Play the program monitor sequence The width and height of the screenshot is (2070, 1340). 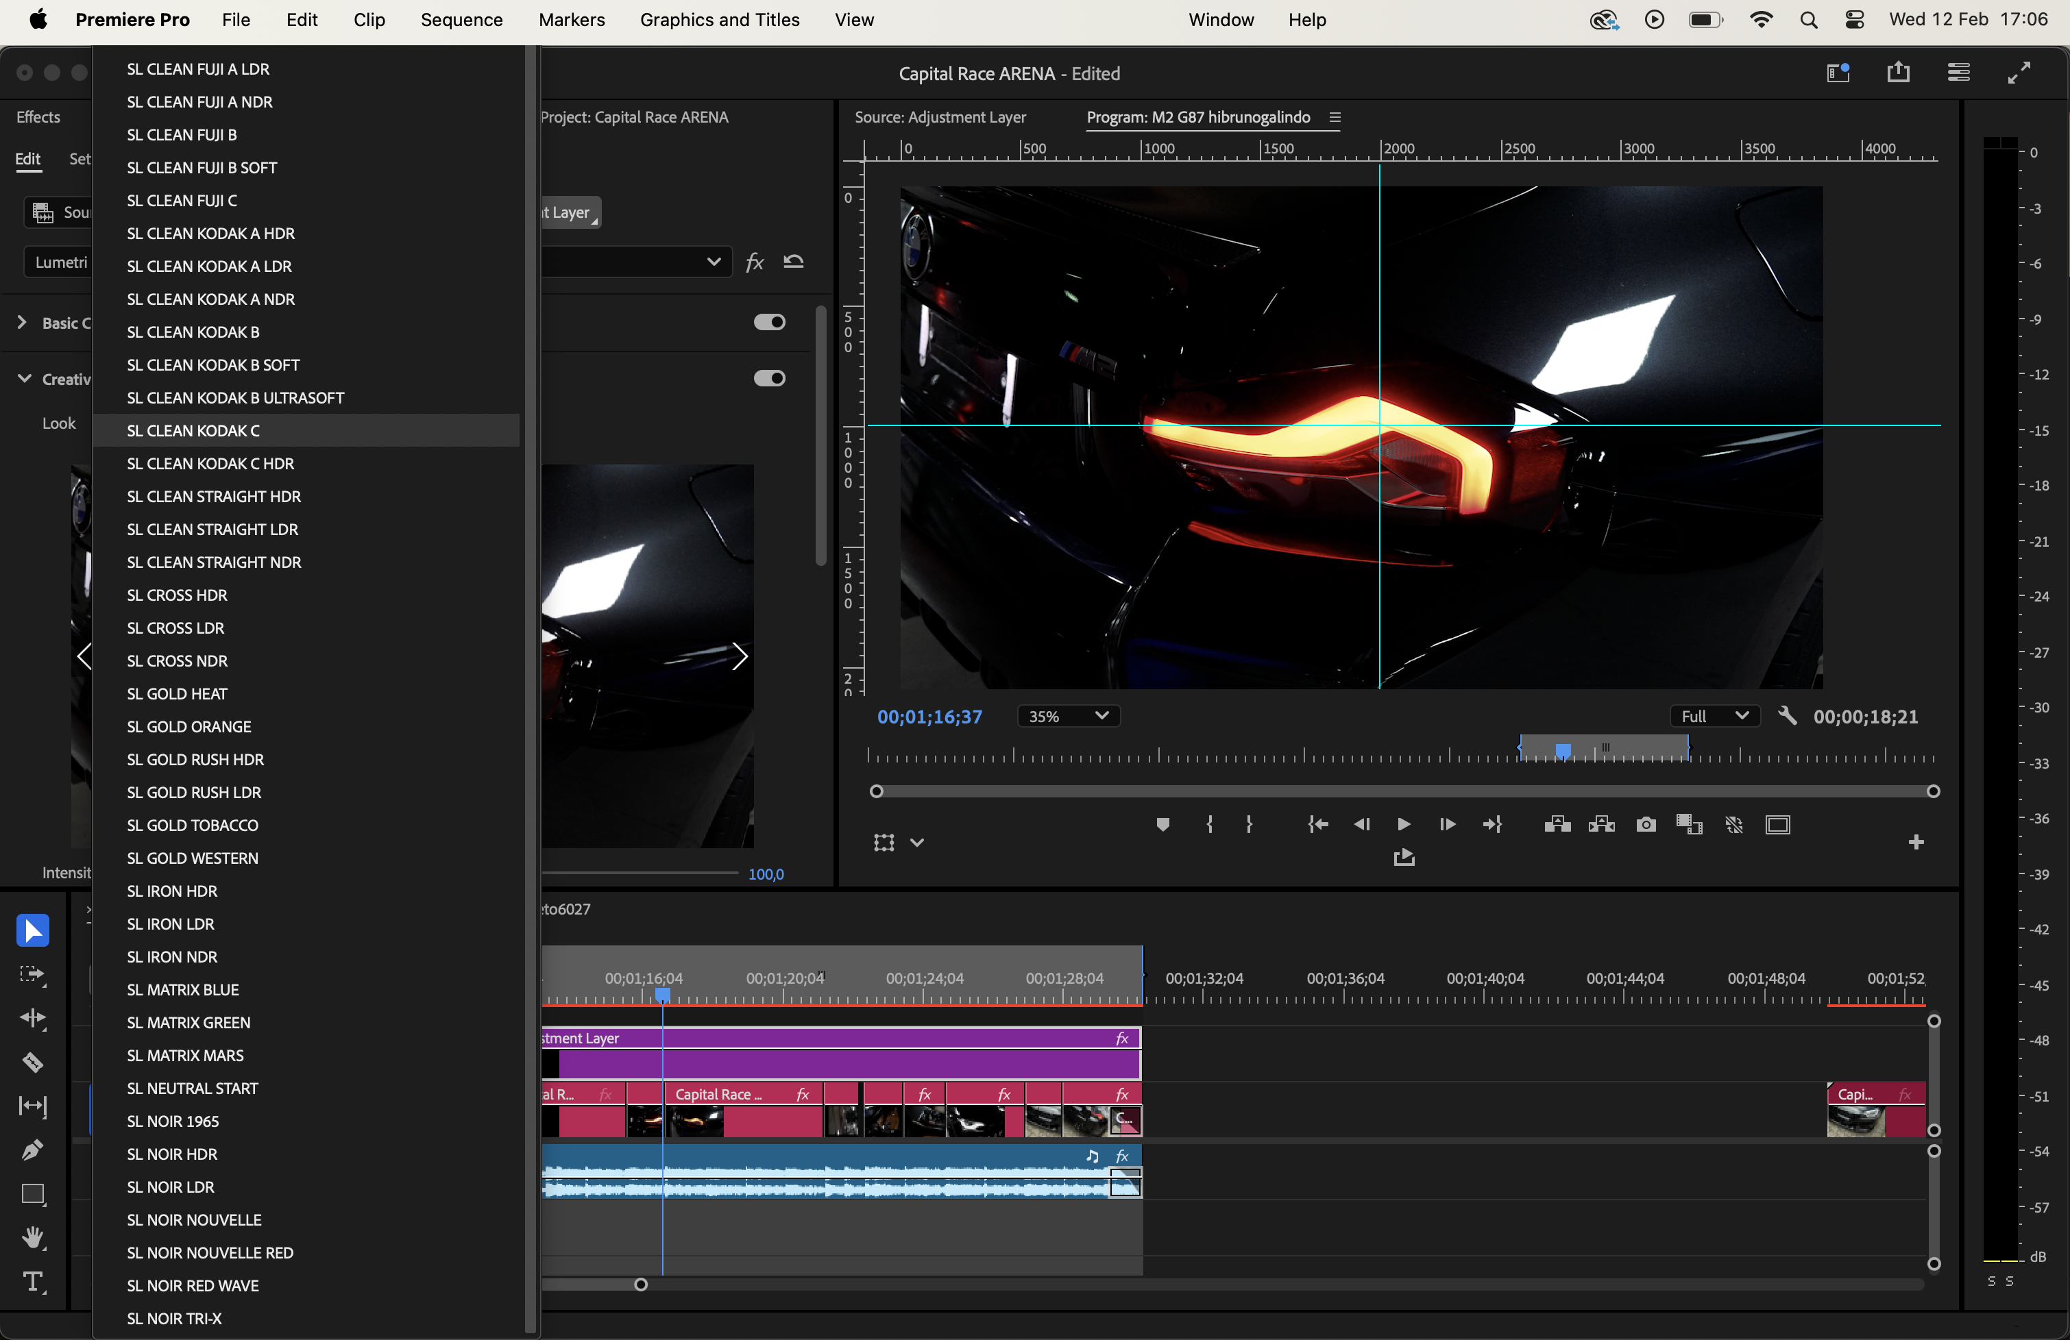pyautogui.click(x=1403, y=824)
